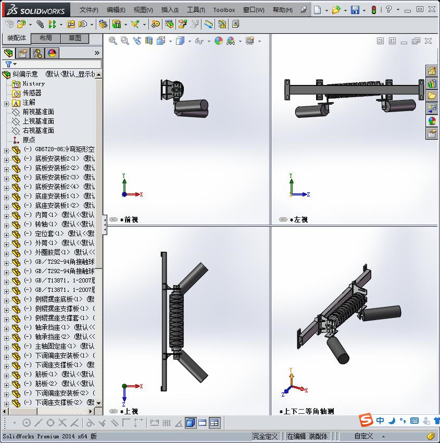440x443 pixels.
Task: Toggle the view link icon by 左视
Action: coord(283,219)
